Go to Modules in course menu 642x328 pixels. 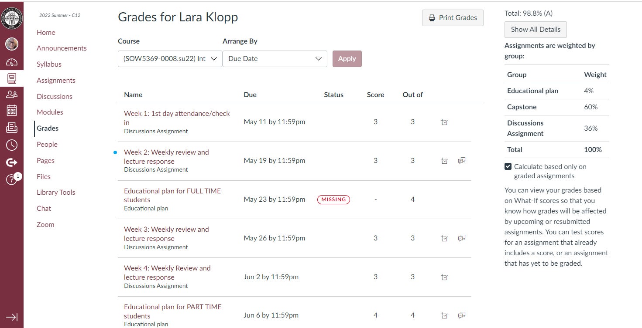[50, 112]
